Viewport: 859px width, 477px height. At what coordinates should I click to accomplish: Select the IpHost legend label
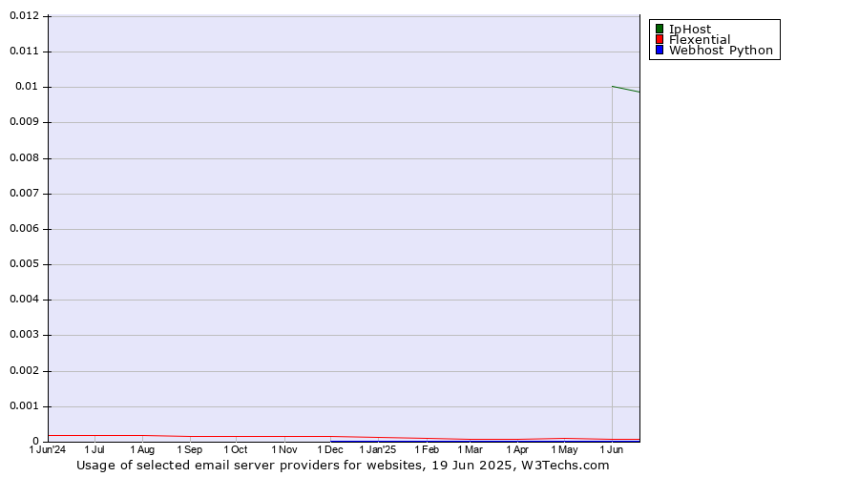tap(690, 29)
